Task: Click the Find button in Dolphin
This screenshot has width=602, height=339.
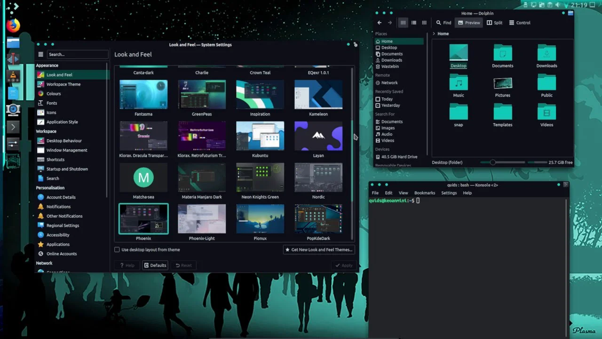Action: 444,23
